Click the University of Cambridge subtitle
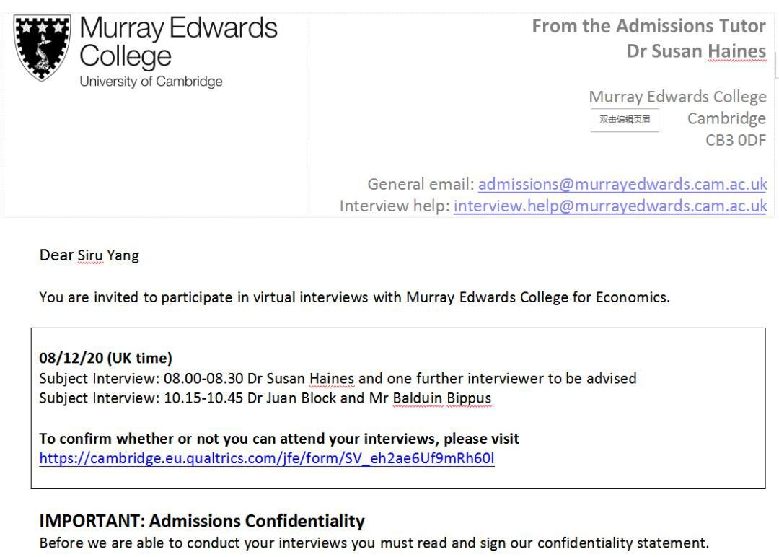779x557 pixels. [x=151, y=82]
